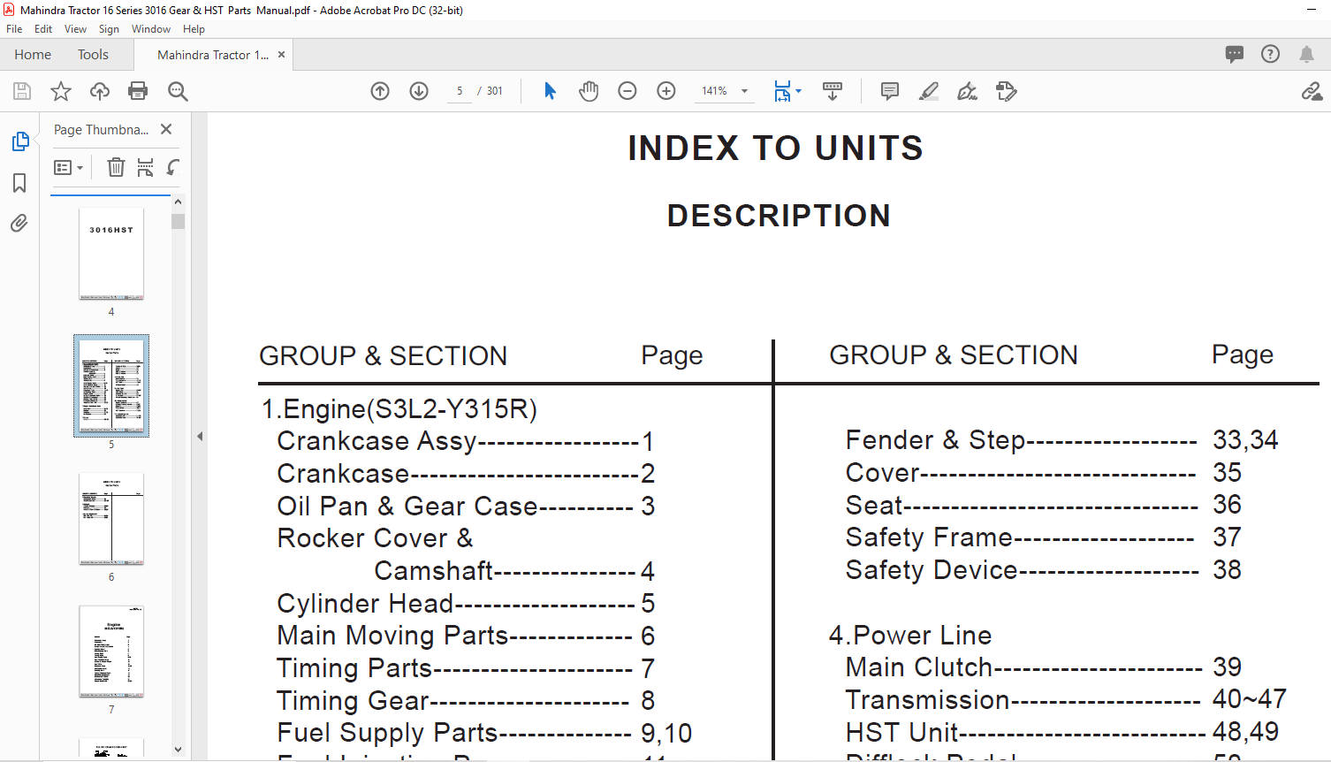The width and height of the screenshot is (1331, 762).
Task: Zoom in with the plus button
Action: coord(666,91)
